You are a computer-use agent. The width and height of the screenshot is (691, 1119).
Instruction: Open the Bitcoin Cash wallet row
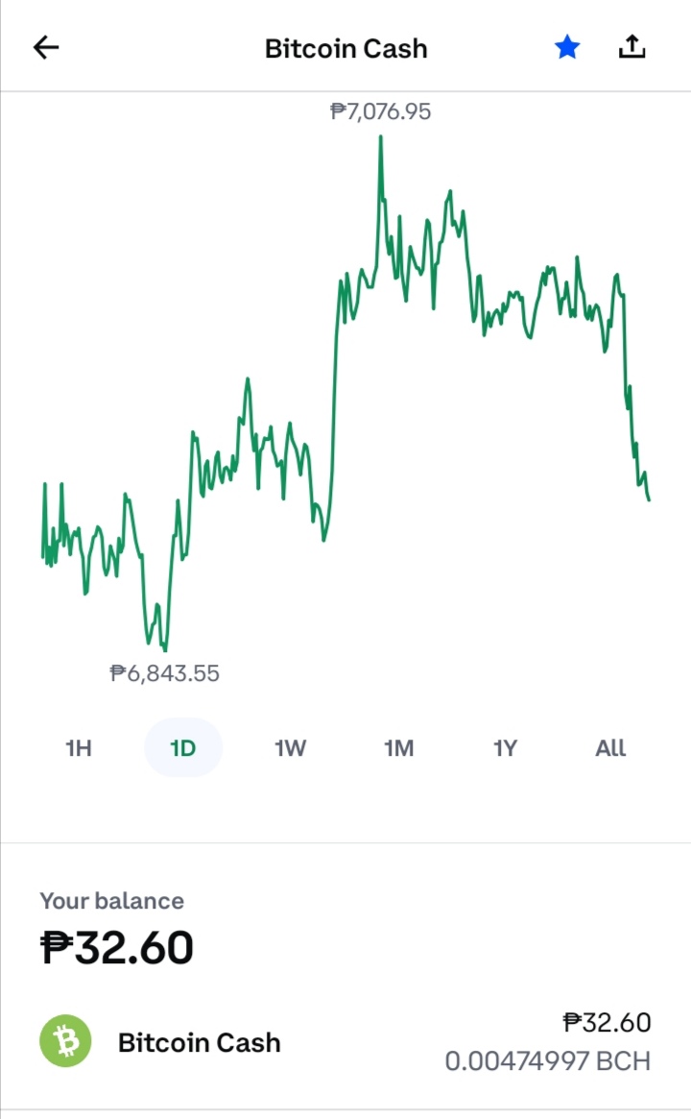[345, 1042]
